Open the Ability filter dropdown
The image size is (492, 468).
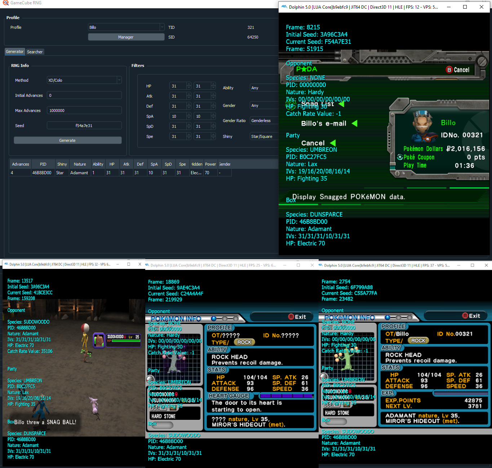click(264, 88)
